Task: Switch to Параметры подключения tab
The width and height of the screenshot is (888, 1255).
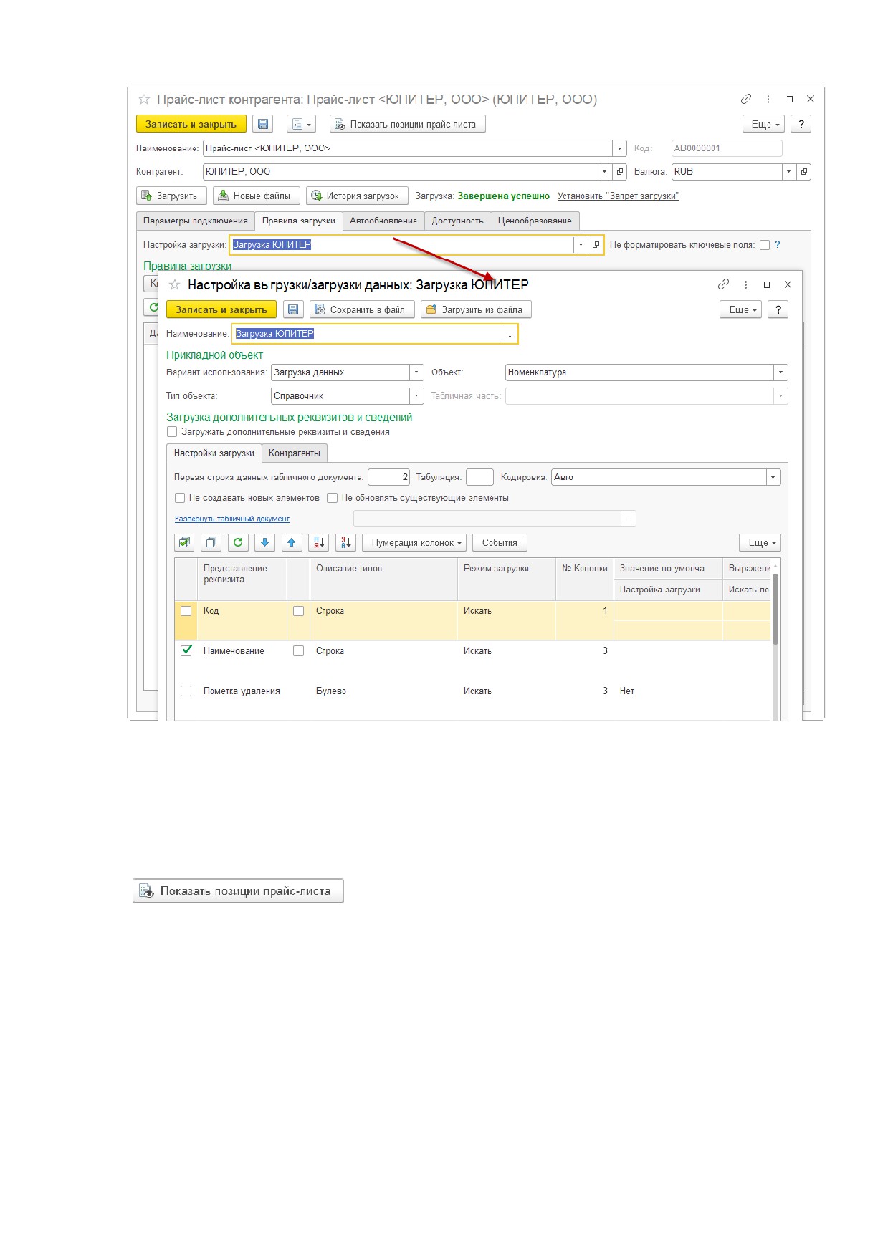Action: (196, 221)
